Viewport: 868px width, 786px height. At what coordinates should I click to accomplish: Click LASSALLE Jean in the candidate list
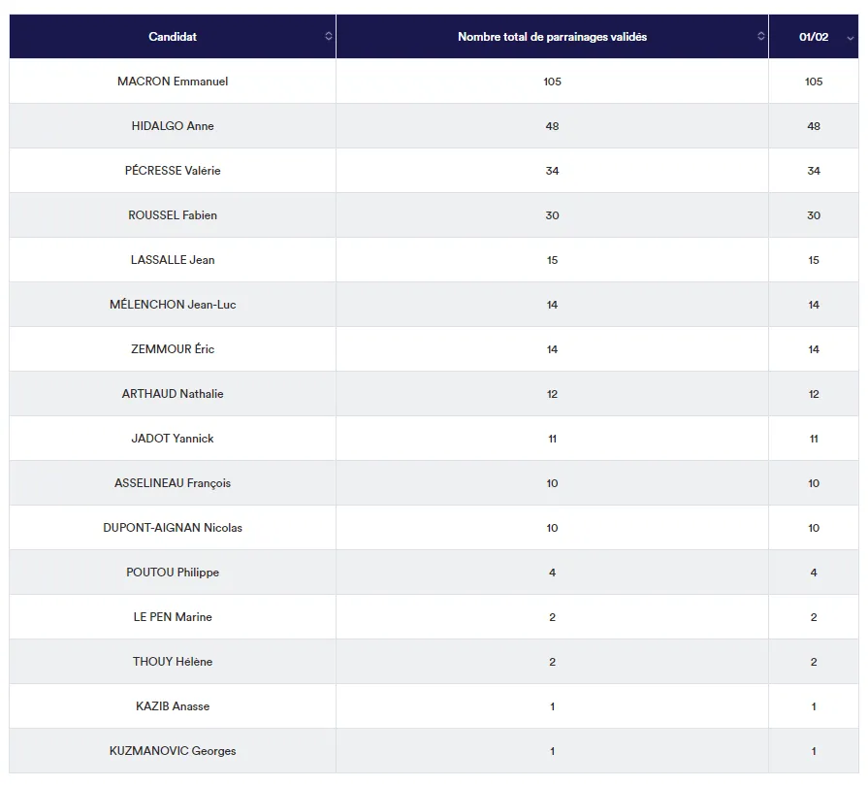click(173, 260)
